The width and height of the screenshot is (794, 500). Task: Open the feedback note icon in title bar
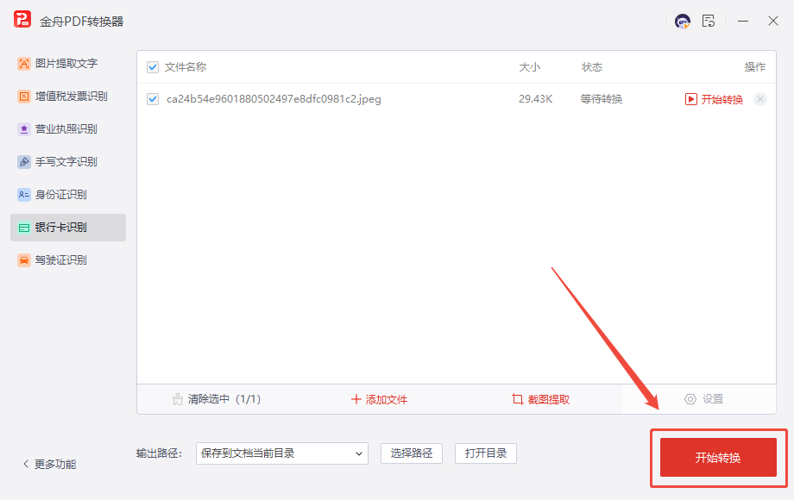(709, 22)
